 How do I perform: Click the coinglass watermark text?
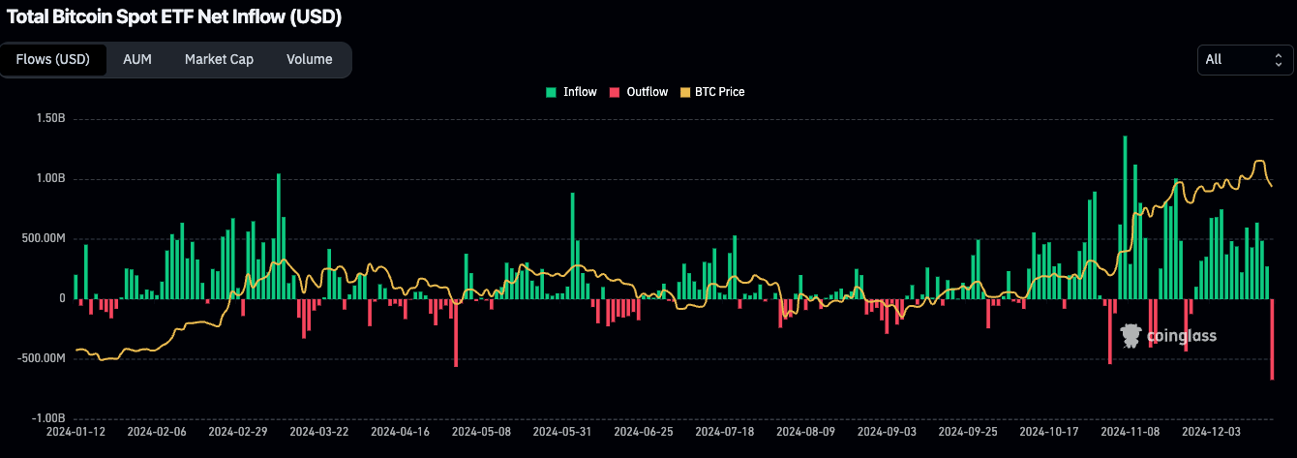1181,336
